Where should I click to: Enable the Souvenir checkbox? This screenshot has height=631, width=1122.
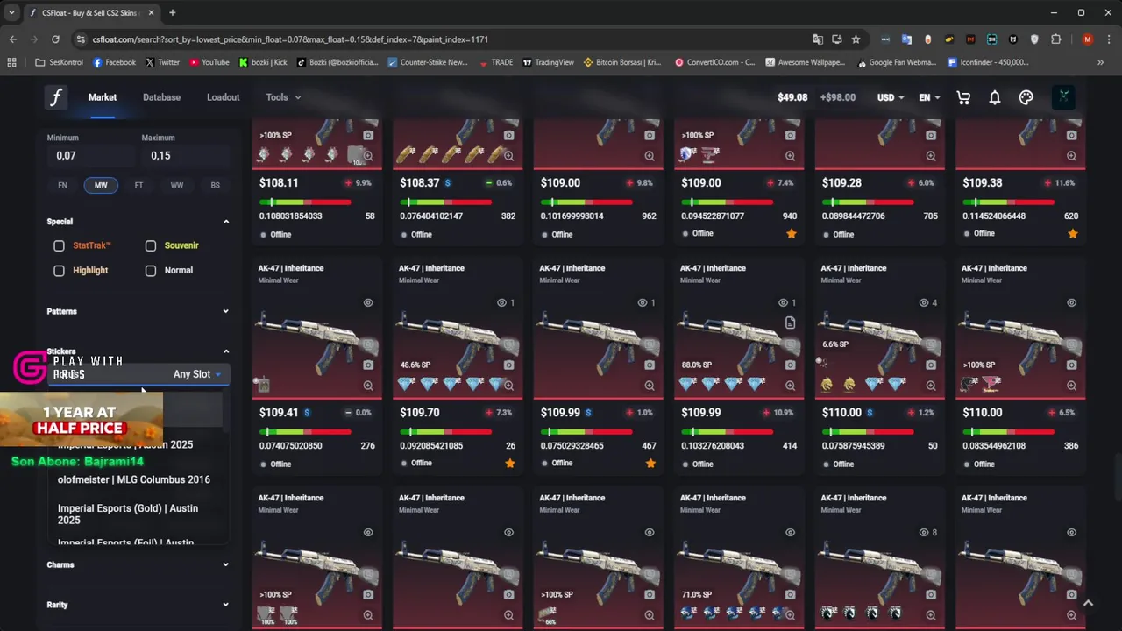coord(151,246)
